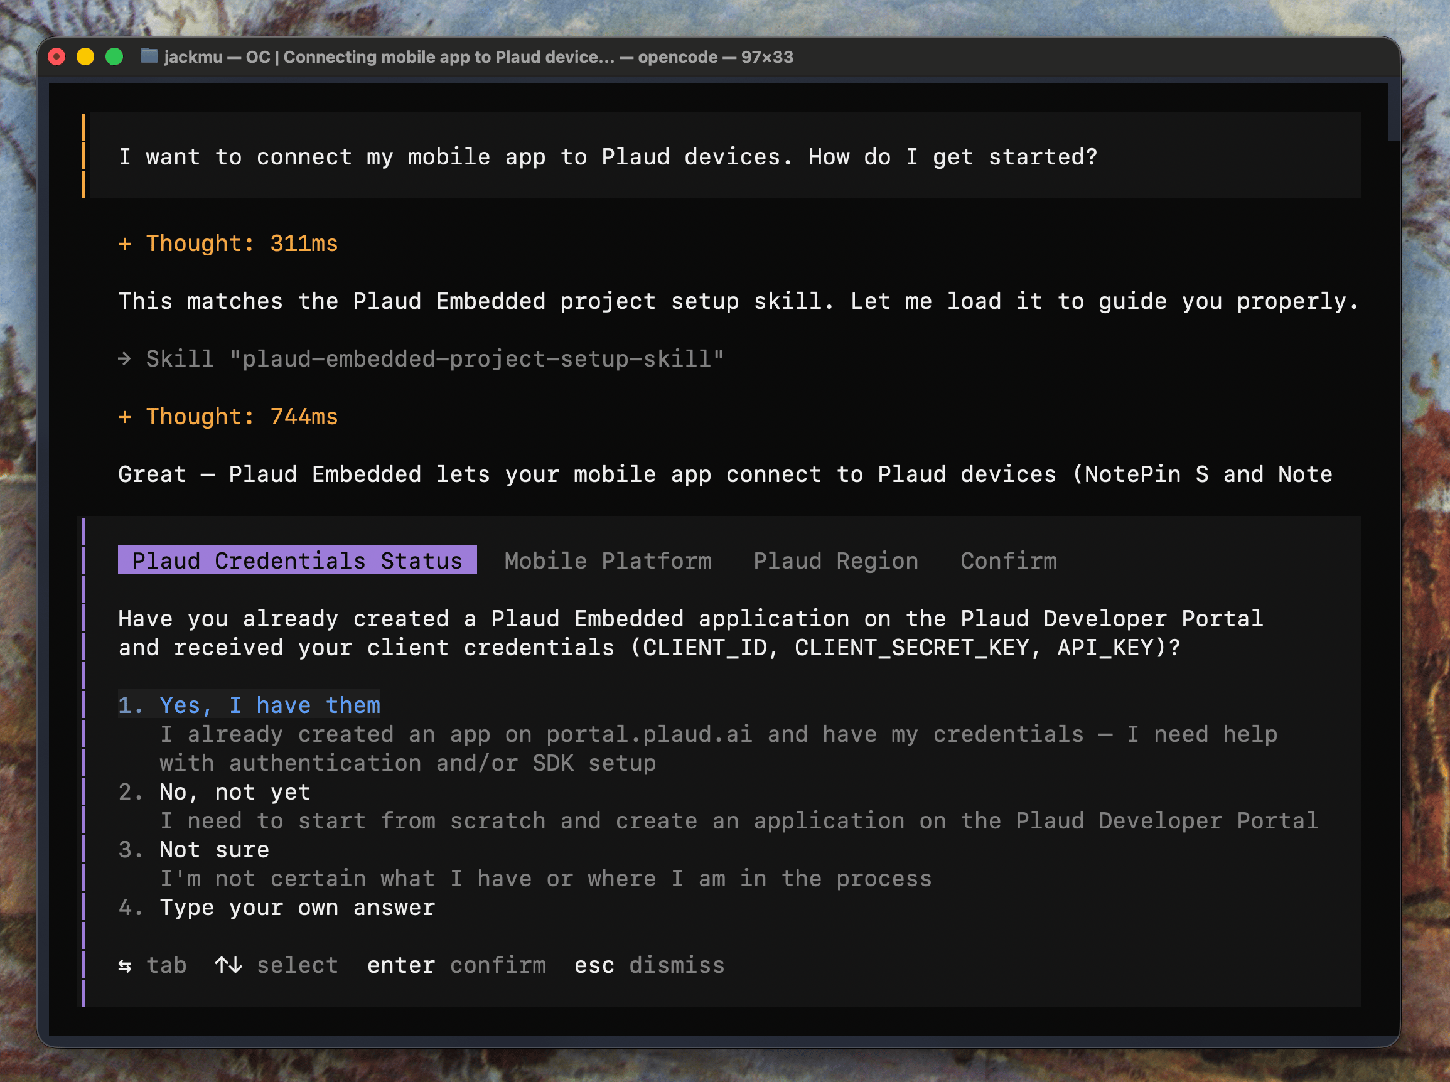The height and width of the screenshot is (1082, 1450).
Task: Click description 'I'm not certain what I have'
Action: click(545, 877)
